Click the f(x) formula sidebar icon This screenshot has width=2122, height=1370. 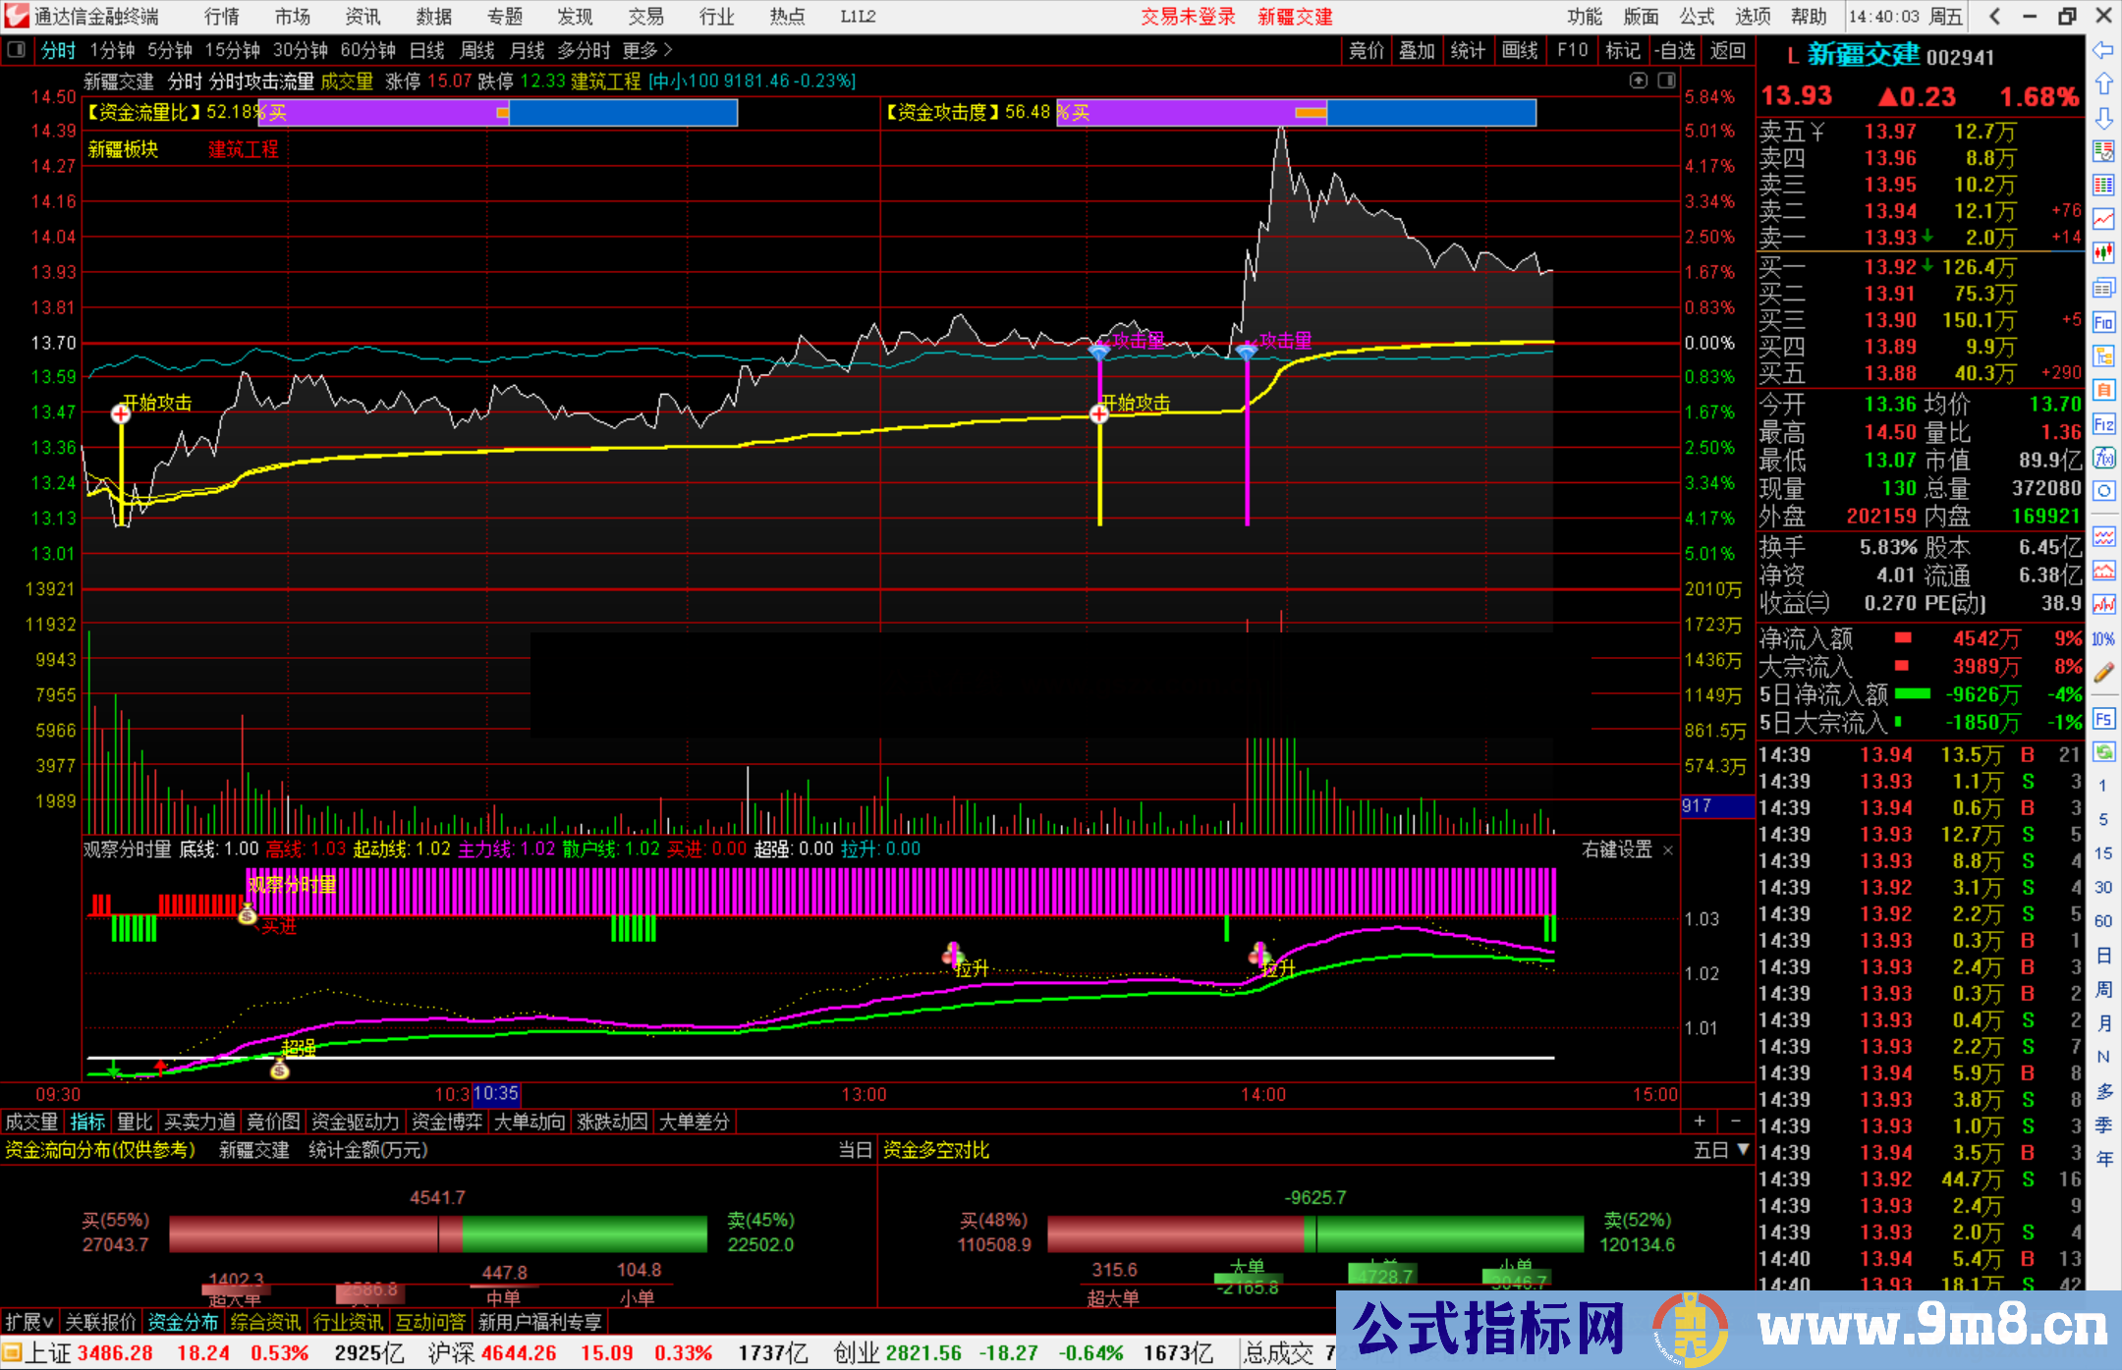pyautogui.click(x=2103, y=459)
